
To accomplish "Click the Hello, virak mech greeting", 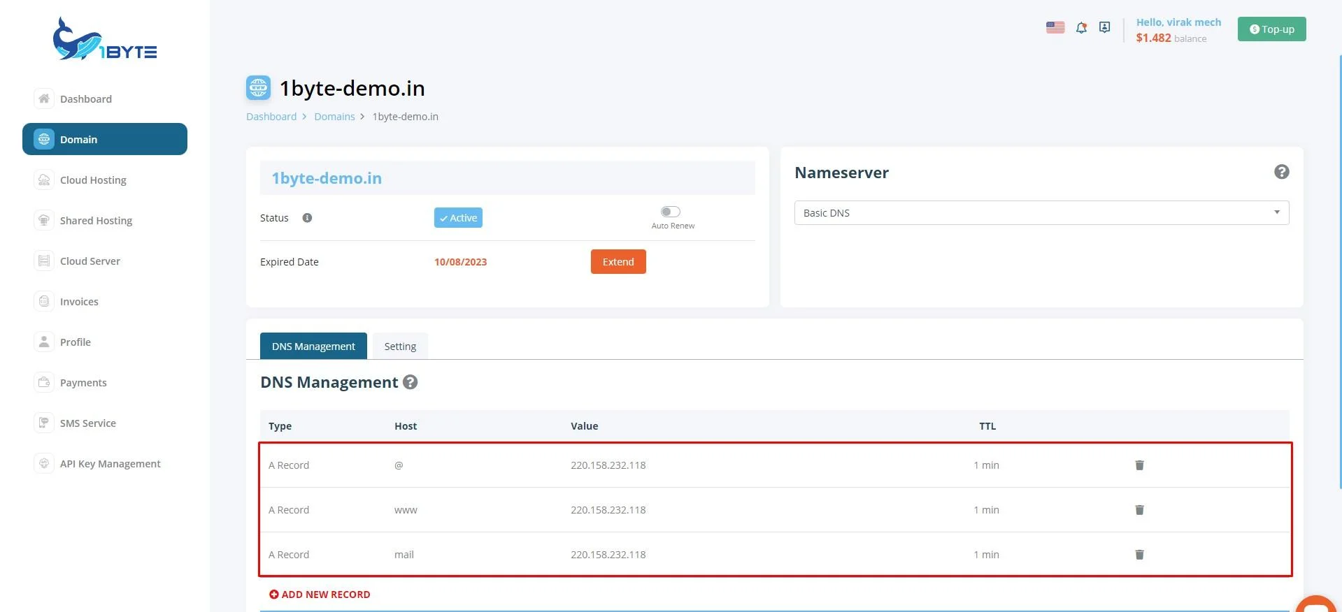I will click(x=1178, y=22).
